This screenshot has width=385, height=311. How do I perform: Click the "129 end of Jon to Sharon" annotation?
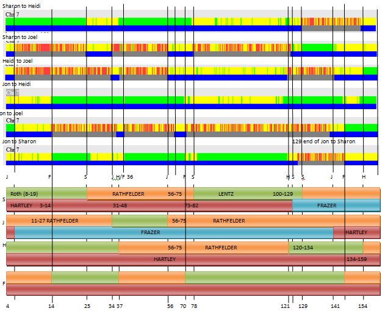tap(323, 141)
